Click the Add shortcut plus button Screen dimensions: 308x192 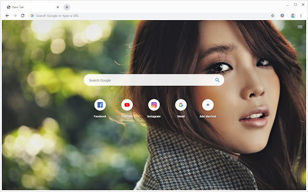208,105
